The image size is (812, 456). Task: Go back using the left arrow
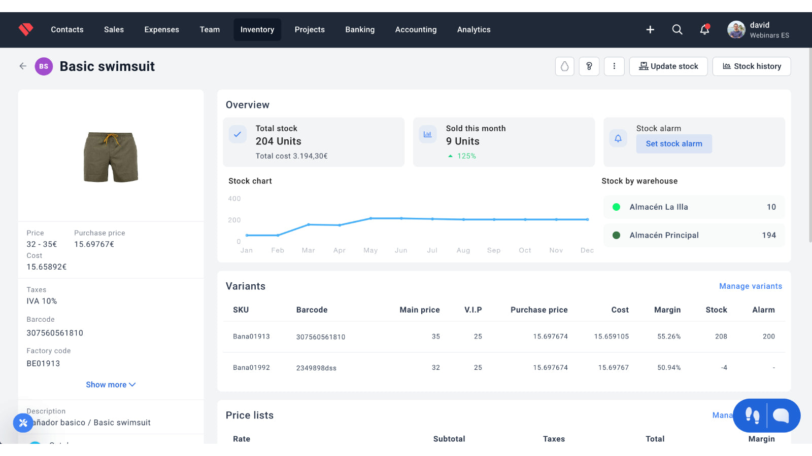[23, 66]
